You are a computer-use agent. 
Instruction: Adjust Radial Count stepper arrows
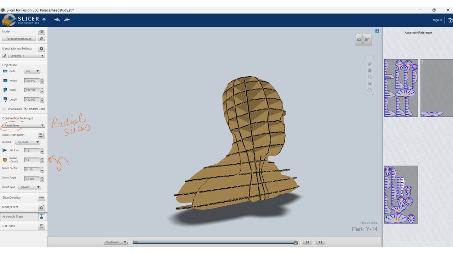pos(42,160)
